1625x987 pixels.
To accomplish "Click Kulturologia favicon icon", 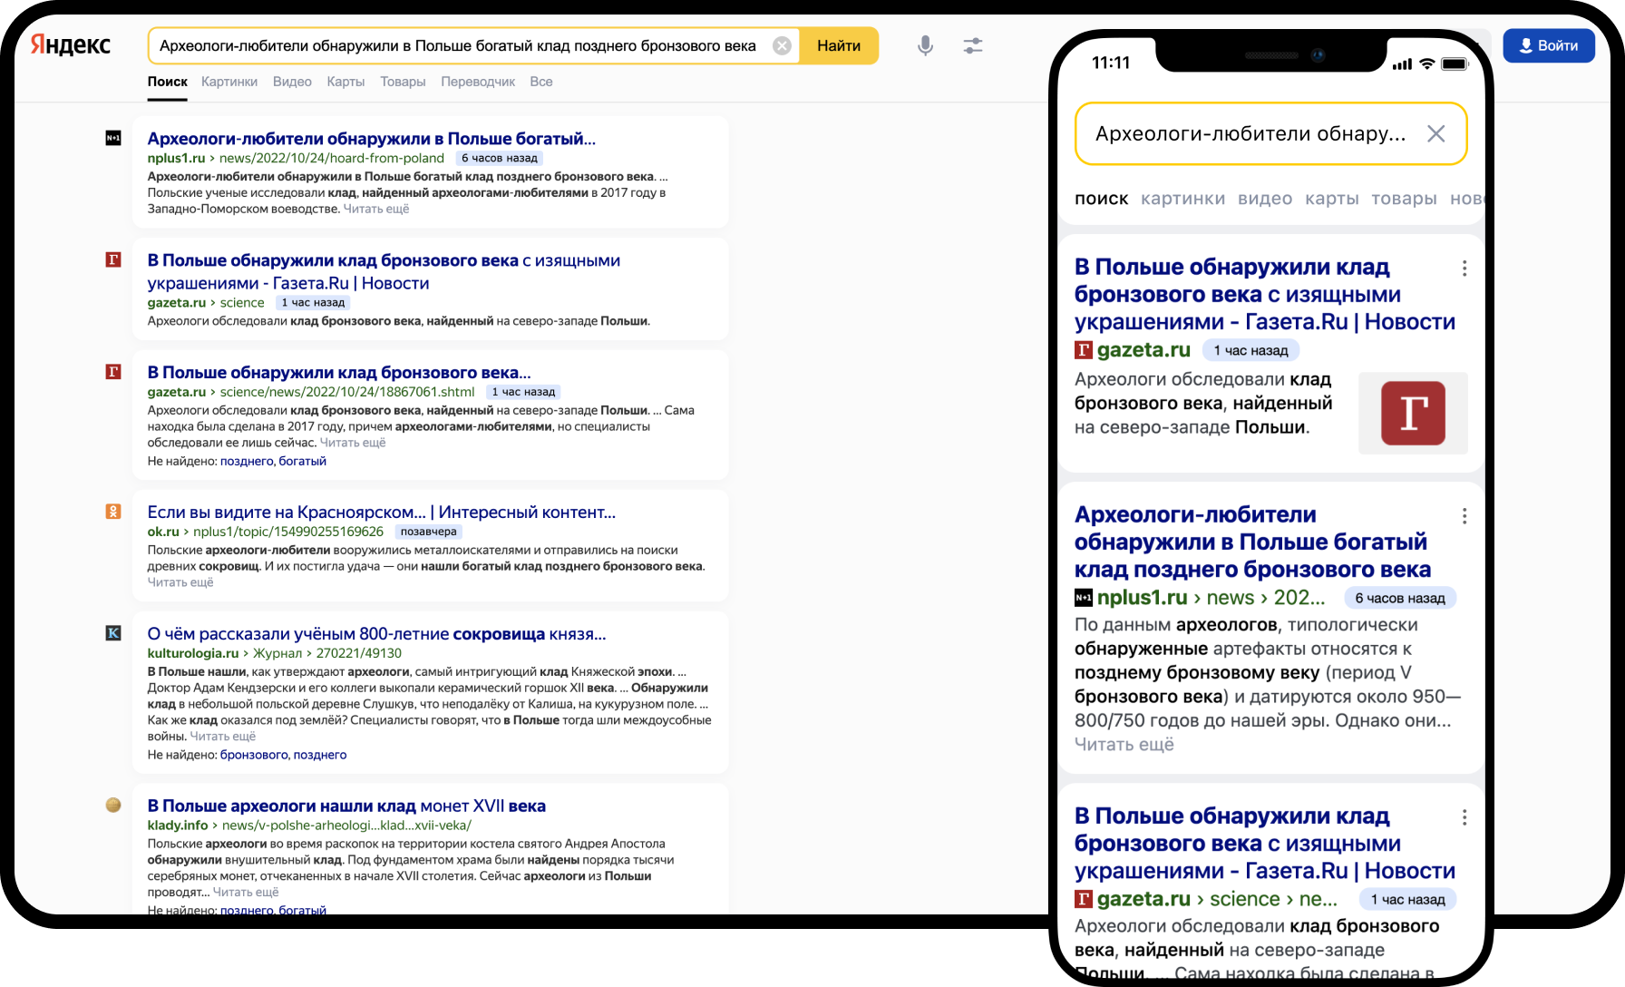I will [113, 632].
